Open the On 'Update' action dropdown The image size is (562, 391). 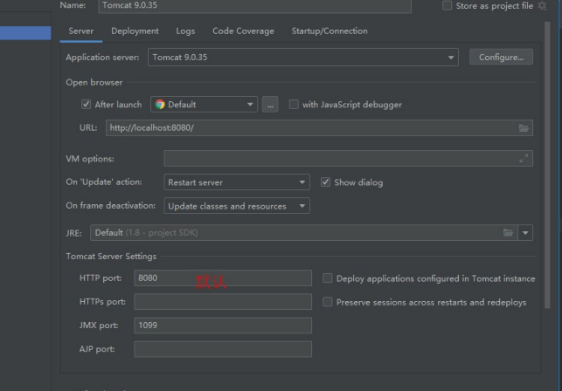302,182
